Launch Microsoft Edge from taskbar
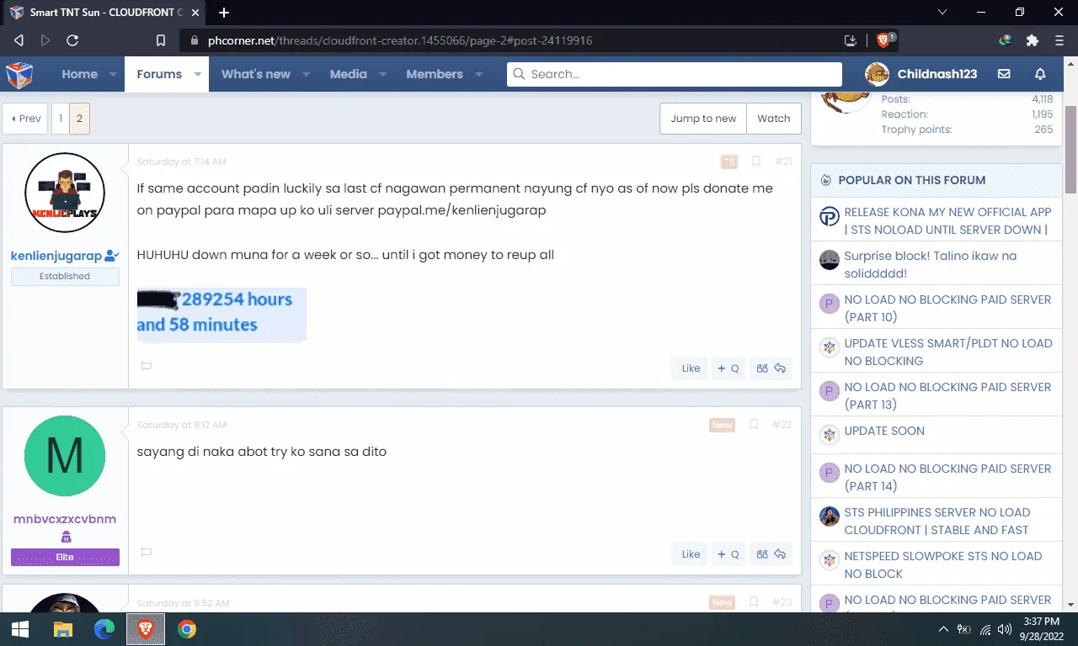This screenshot has width=1078, height=646. (x=104, y=629)
